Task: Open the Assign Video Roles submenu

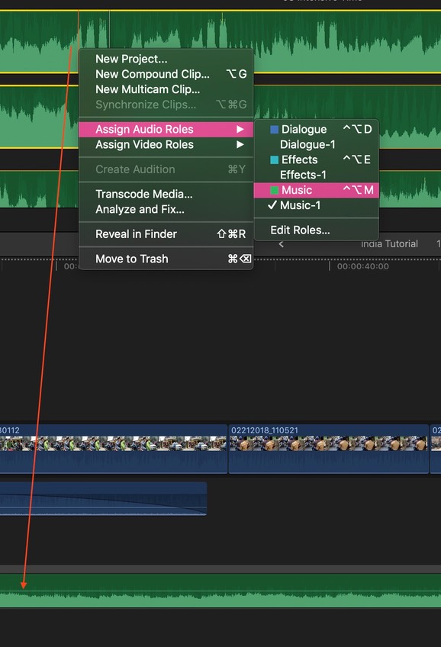Action: point(166,144)
